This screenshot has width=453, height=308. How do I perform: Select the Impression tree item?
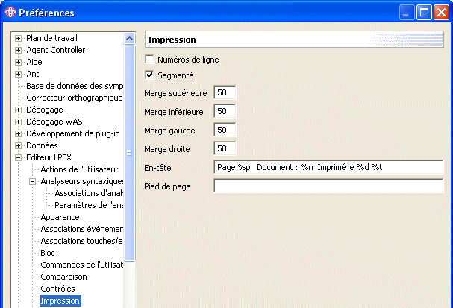click(60, 301)
